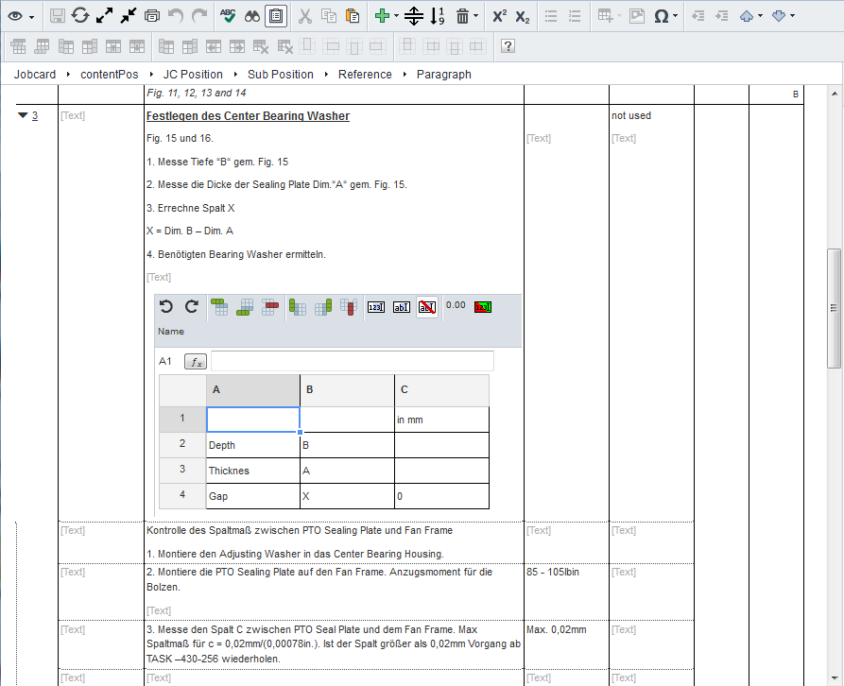
Task: Apply superscript X² formatting
Action: (500, 16)
